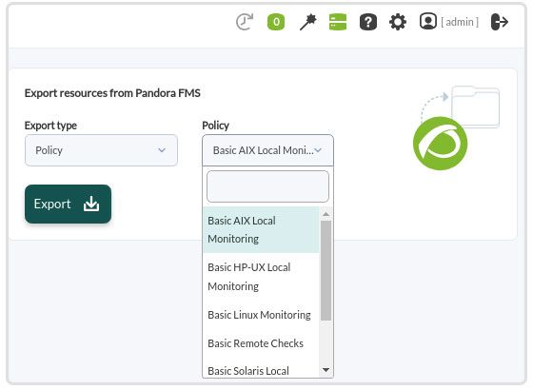
Task: Click the autorefresh clock icon
Action: point(245,22)
